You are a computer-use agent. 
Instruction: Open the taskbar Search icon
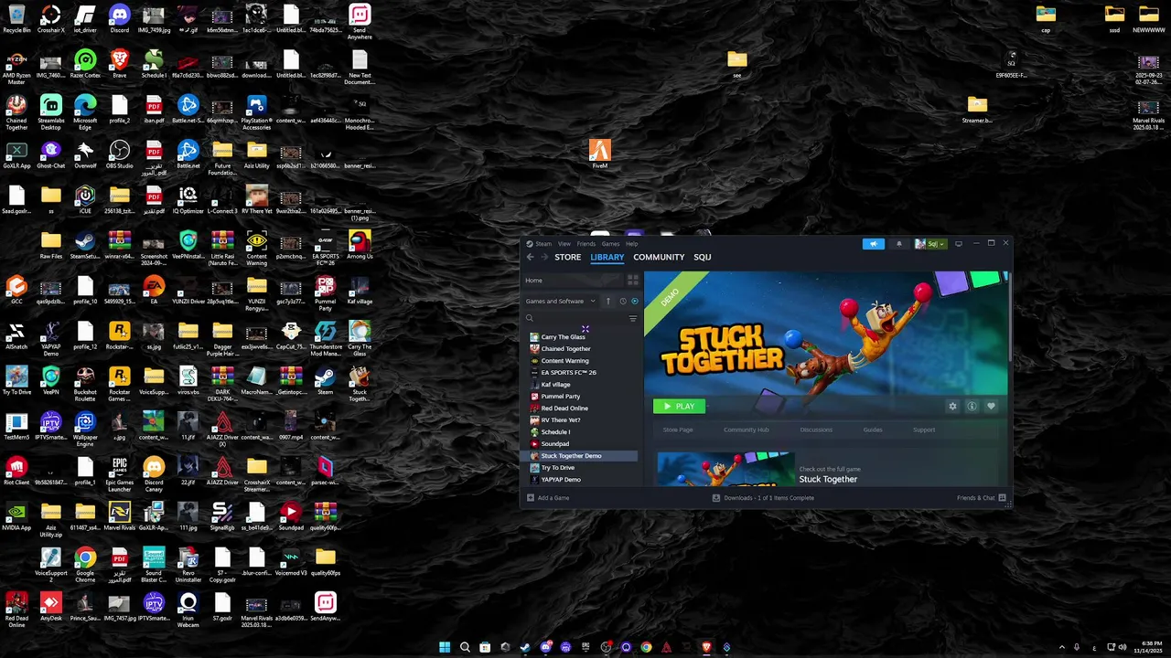tap(465, 647)
